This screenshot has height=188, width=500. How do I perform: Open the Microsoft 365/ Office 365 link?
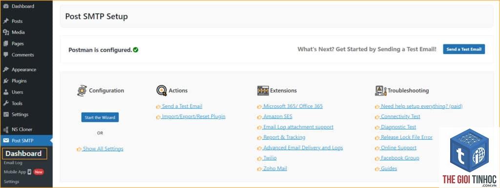[293, 106]
